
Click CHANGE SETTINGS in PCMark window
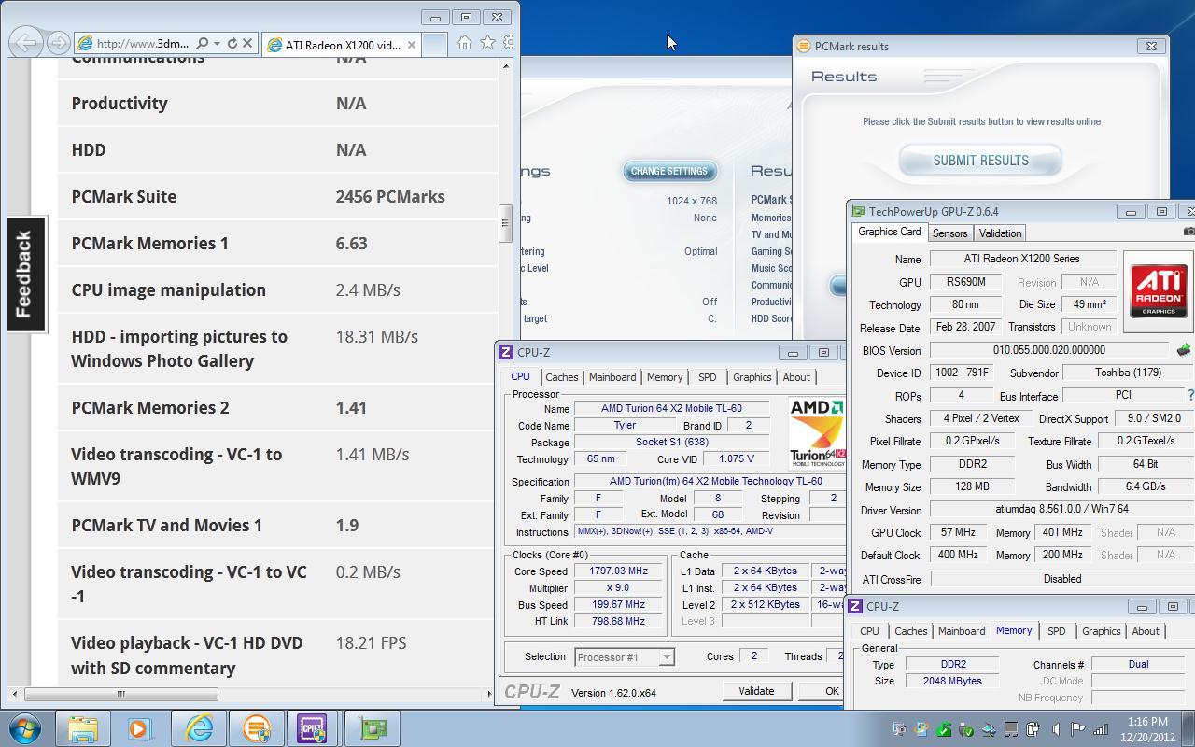click(x=669, y=171)
